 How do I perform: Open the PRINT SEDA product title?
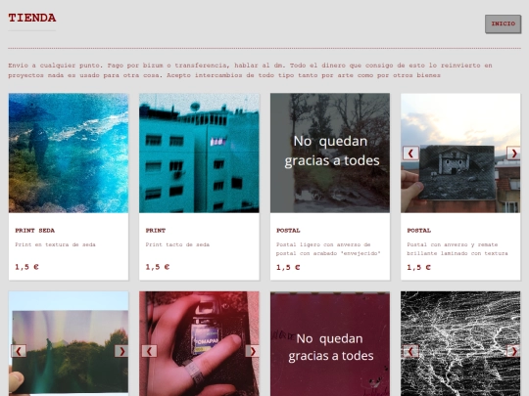[x=34, y=231]
